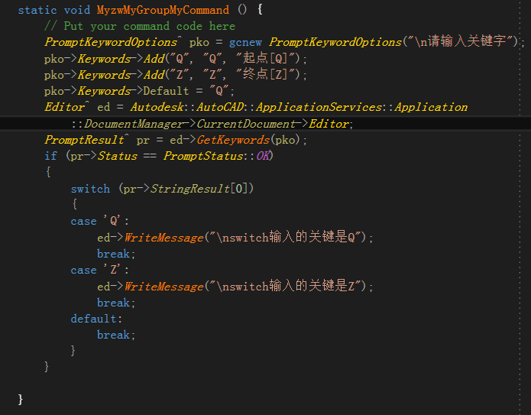The width and height of the screenshot is (531, 415).
Task: Click StringResult in the switch expression
Action: point(190,189)
